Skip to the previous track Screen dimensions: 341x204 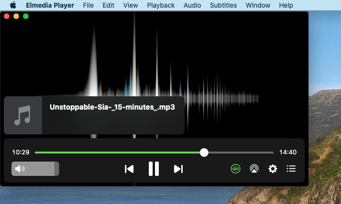pyautogui.click(x=129, y=169)
